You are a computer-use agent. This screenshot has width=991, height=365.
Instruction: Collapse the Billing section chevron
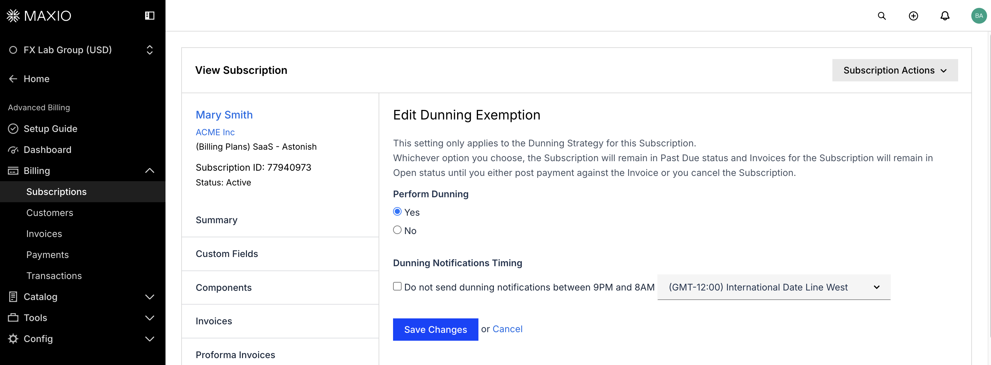(150, 171)
